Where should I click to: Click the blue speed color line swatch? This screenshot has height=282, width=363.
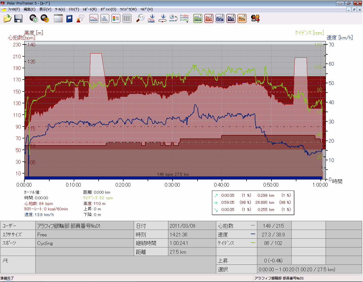253,234
